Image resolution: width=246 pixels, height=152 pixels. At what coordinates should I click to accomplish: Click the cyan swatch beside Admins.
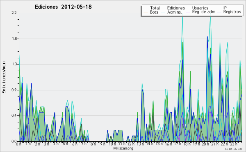click(x=163, y=12)
